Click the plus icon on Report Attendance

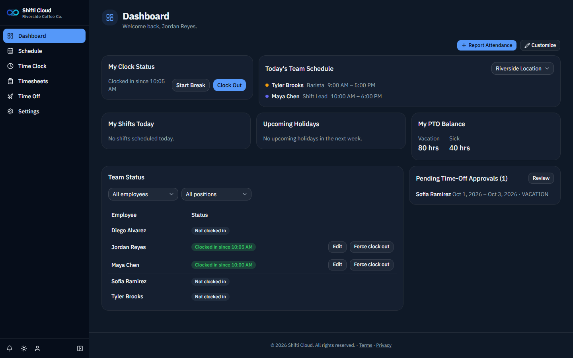[x=464, y=45]
